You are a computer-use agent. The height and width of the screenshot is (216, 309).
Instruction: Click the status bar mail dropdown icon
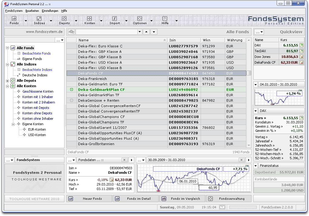click(222, 207)
